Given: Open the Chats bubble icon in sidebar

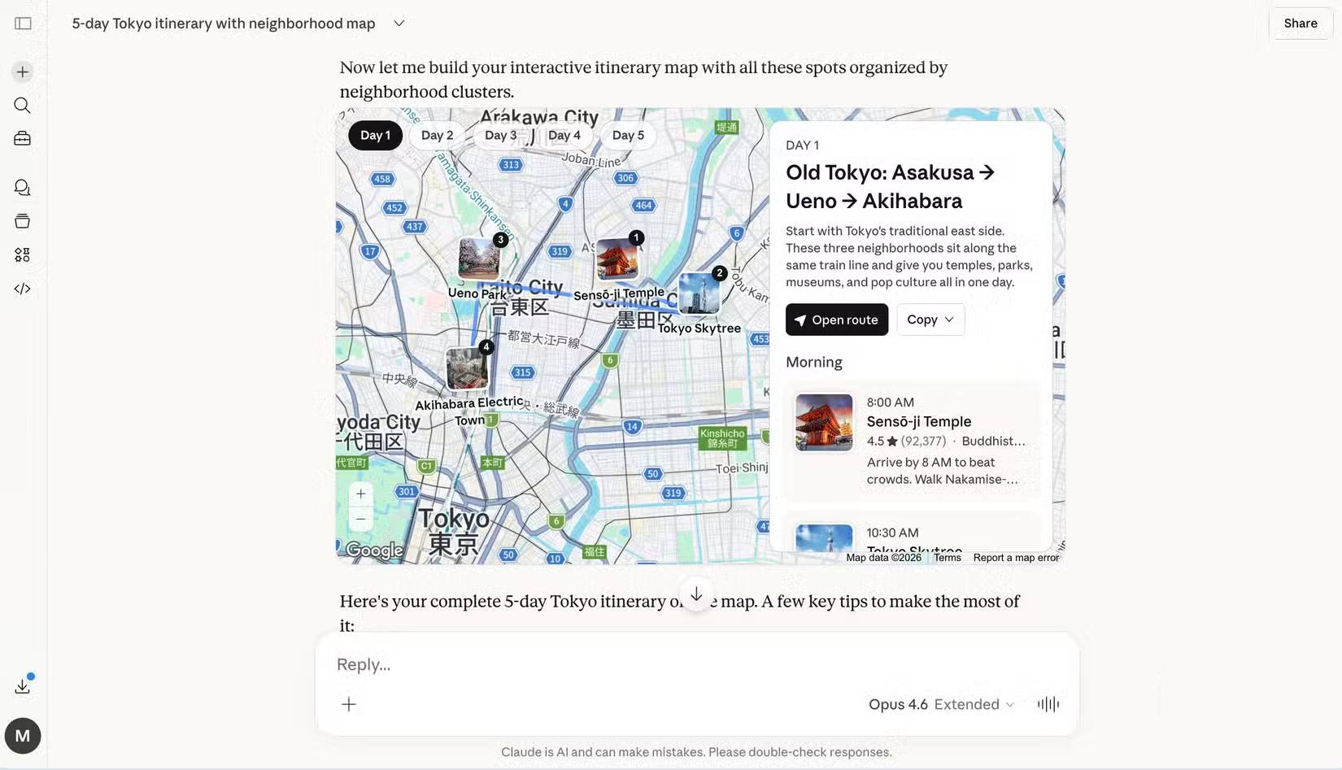Looking at the screenshot, I should coord(23,188).
